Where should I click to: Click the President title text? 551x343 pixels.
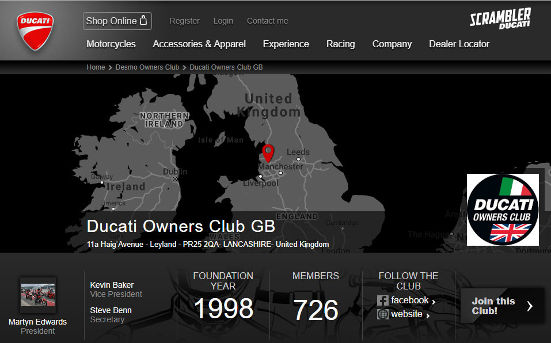point(37,331)
